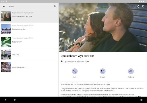Tap the location pin beside hotel name
This screenshot has width=147, height=103.
click(62, 61)
